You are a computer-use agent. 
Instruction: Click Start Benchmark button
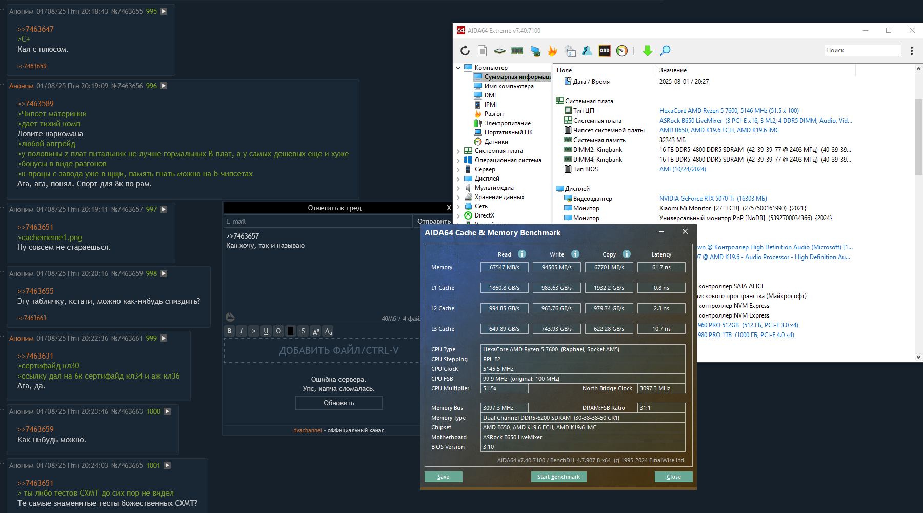tap(558, 477)
